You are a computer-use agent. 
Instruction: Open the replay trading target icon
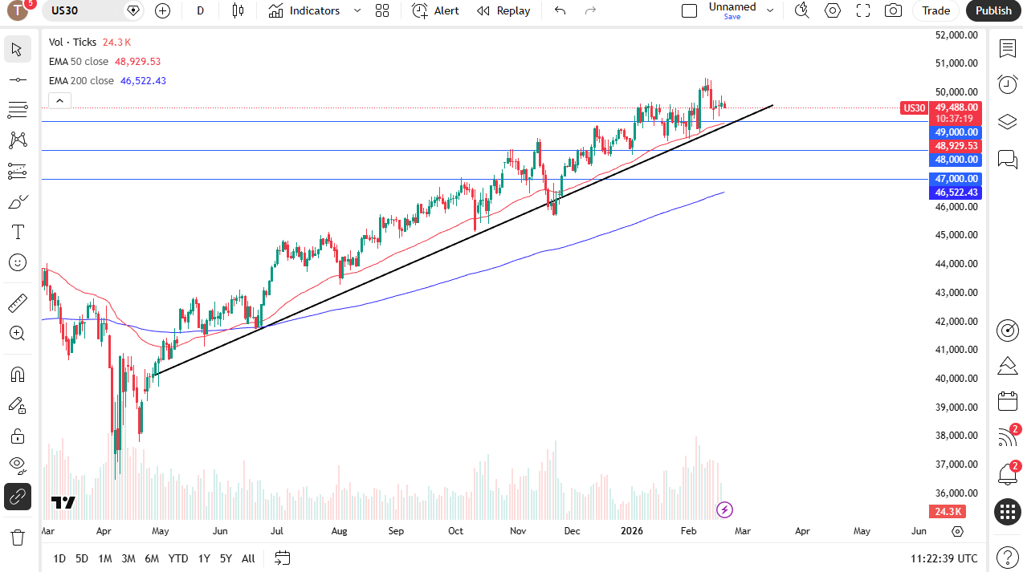tap(1007, 330)
